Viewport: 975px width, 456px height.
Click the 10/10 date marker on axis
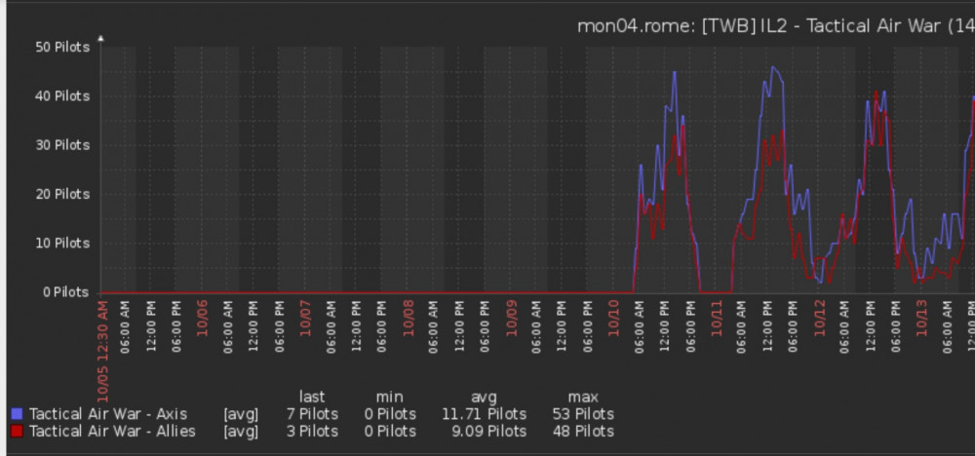614,320
